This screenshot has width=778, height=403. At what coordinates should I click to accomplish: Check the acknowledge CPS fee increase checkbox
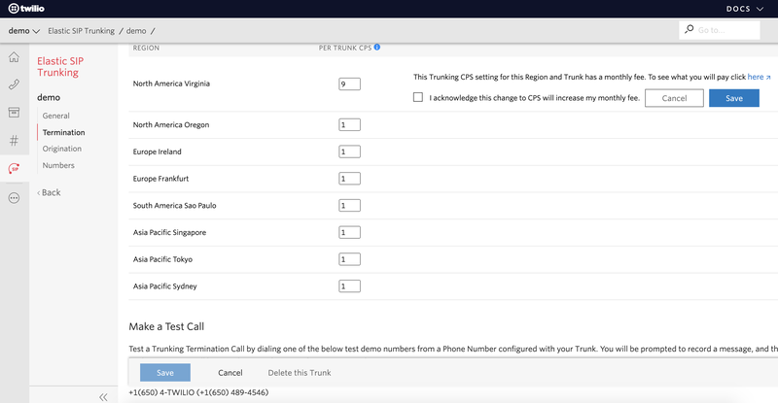coord(418,97)
